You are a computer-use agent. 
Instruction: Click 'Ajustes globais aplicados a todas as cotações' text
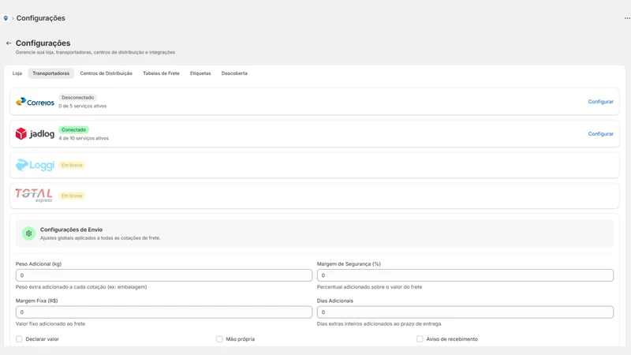pos(100,238)
